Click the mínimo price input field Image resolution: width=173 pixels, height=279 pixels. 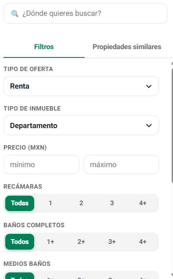tap(41, 165)
